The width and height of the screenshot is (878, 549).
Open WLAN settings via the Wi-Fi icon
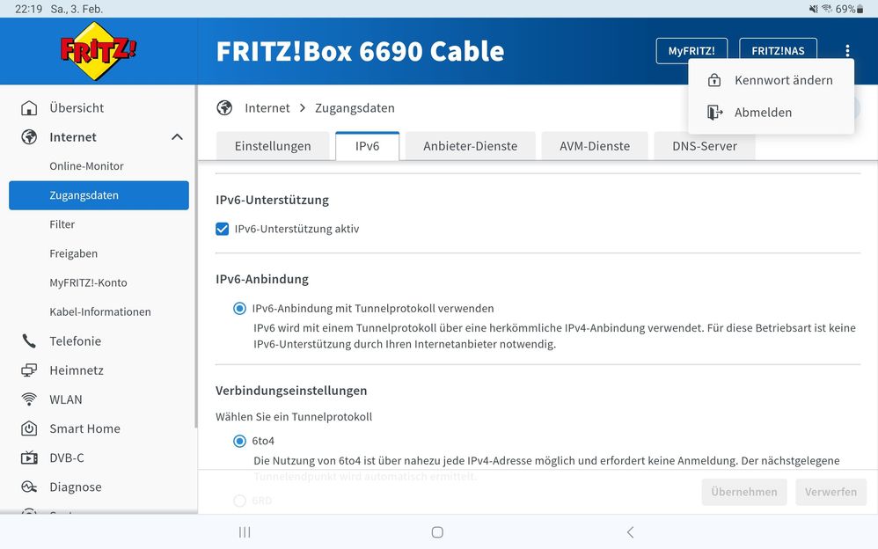click(28, 399)
